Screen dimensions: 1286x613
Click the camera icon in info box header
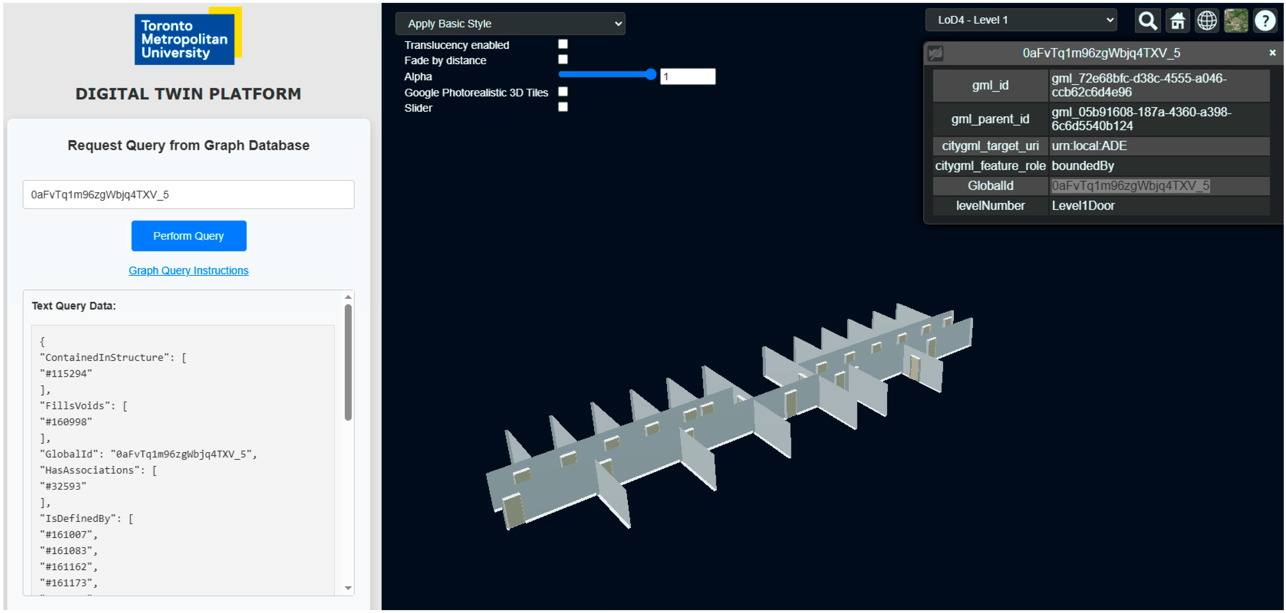[935, 53]
